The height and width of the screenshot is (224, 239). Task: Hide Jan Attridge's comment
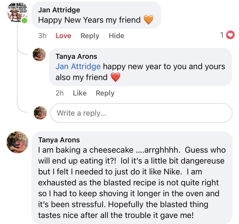117,36
